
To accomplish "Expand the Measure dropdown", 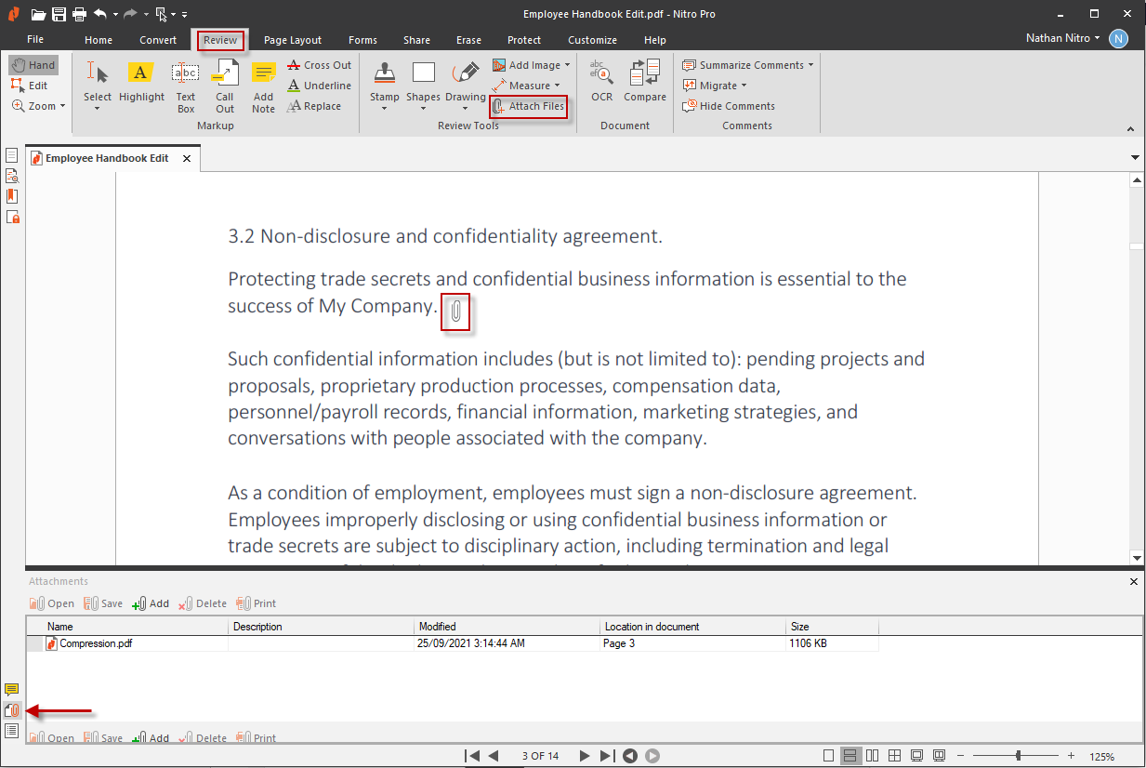I will pos(528,85).
